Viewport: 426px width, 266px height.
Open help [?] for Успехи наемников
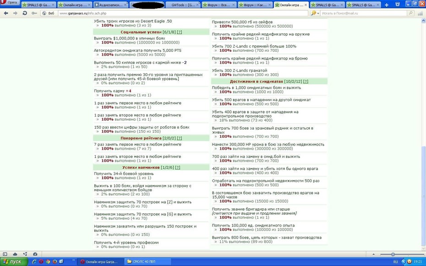(177, 168)
